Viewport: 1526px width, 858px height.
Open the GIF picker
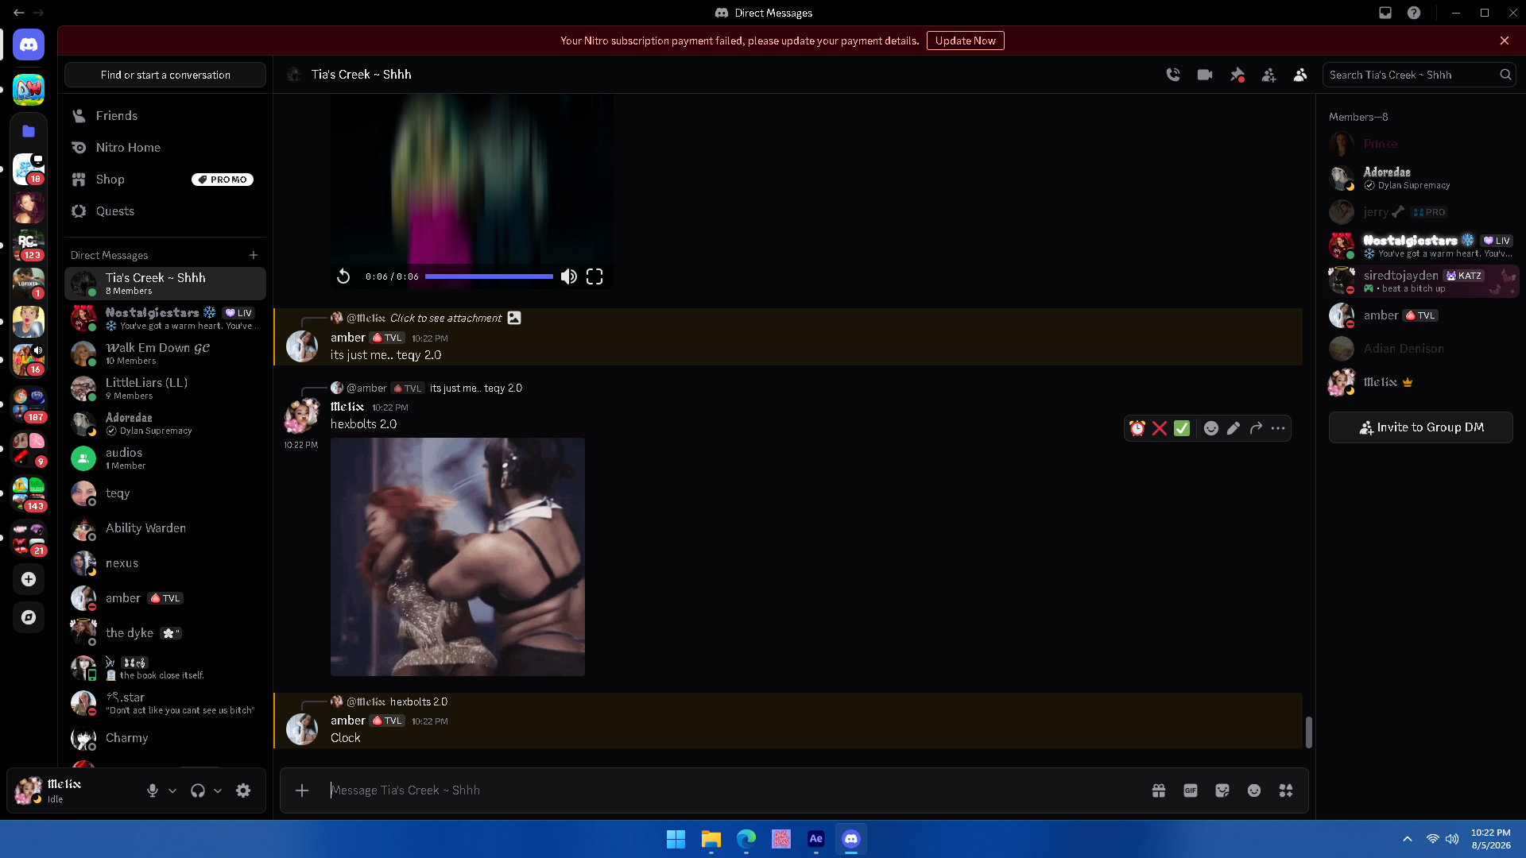(x=1191, y=790)
